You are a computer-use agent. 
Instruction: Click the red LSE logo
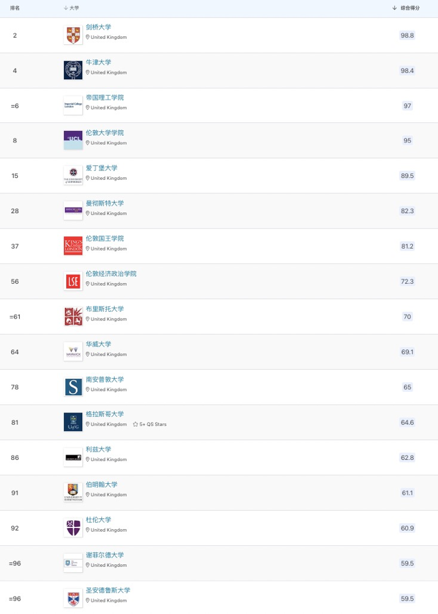pyautogui.click(x=73, y=281)
